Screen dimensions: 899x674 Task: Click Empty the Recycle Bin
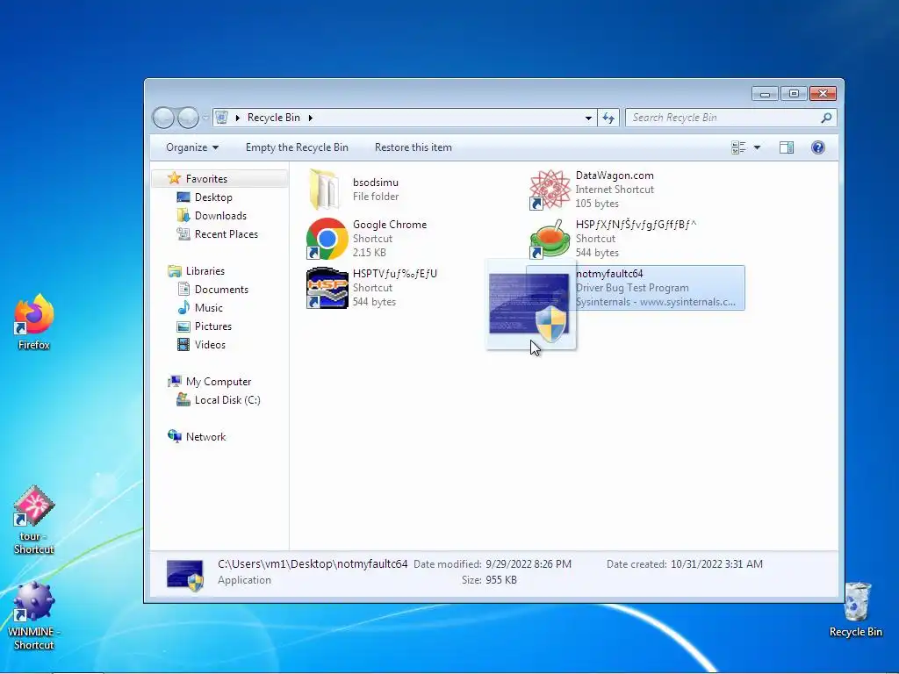(x=297, y=147)
